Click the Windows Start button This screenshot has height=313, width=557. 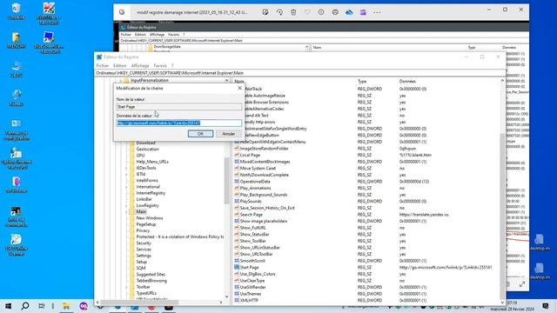(8, 306)
